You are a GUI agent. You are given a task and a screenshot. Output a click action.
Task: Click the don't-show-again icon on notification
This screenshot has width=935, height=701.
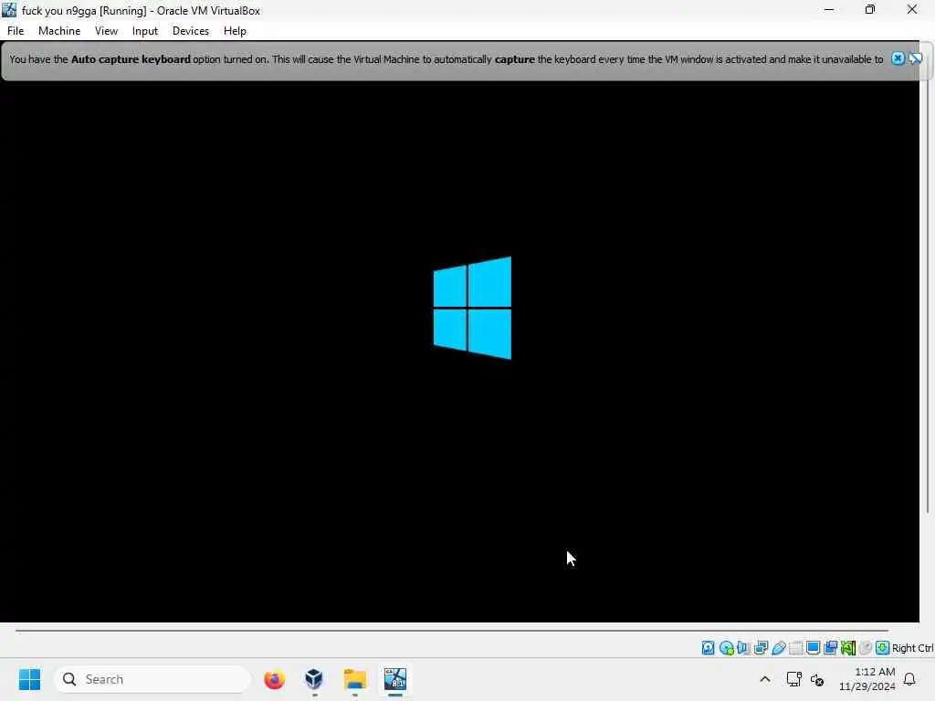click(915, 58)
